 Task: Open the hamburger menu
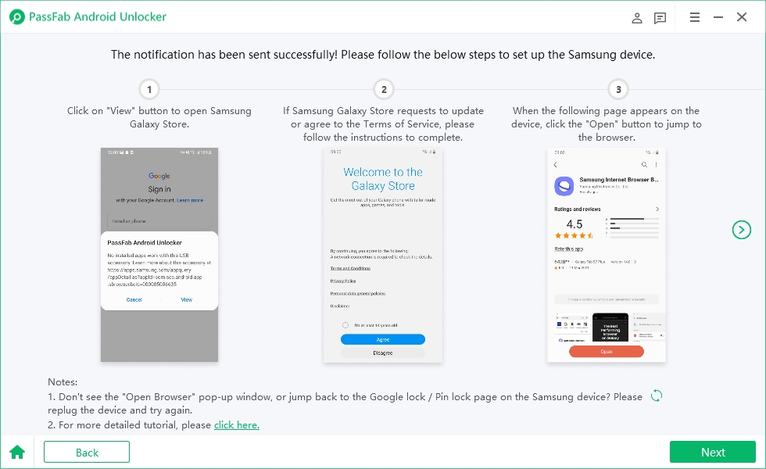pos(695,16)
